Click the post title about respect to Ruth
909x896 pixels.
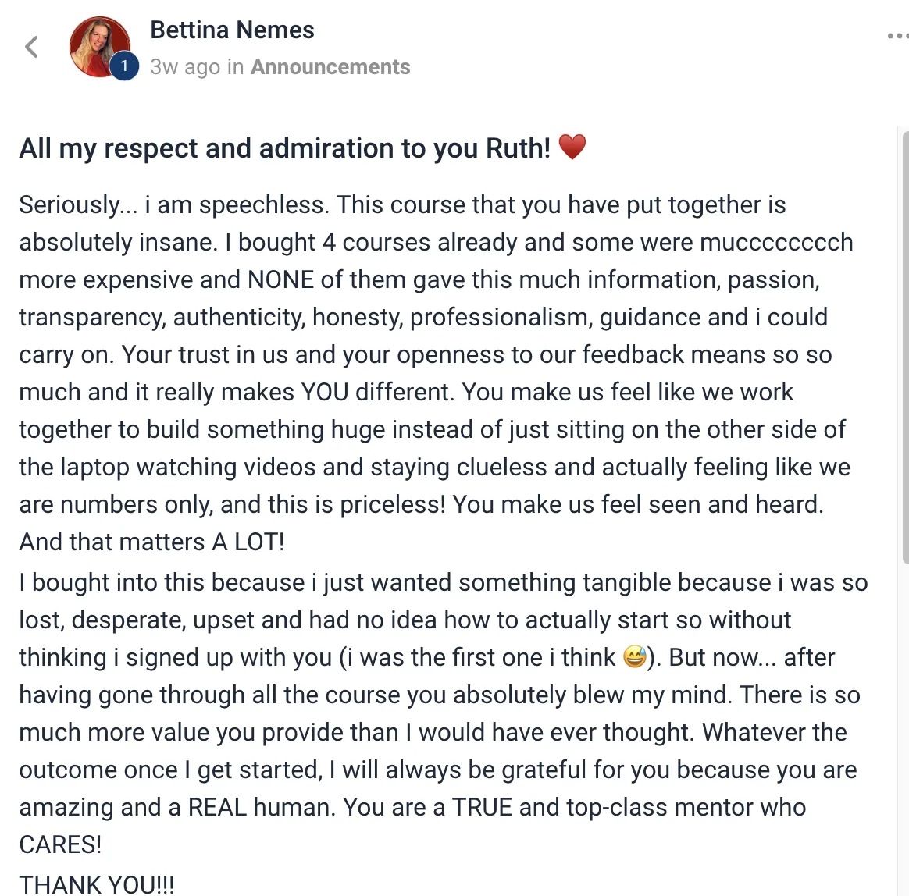point(284,148)
